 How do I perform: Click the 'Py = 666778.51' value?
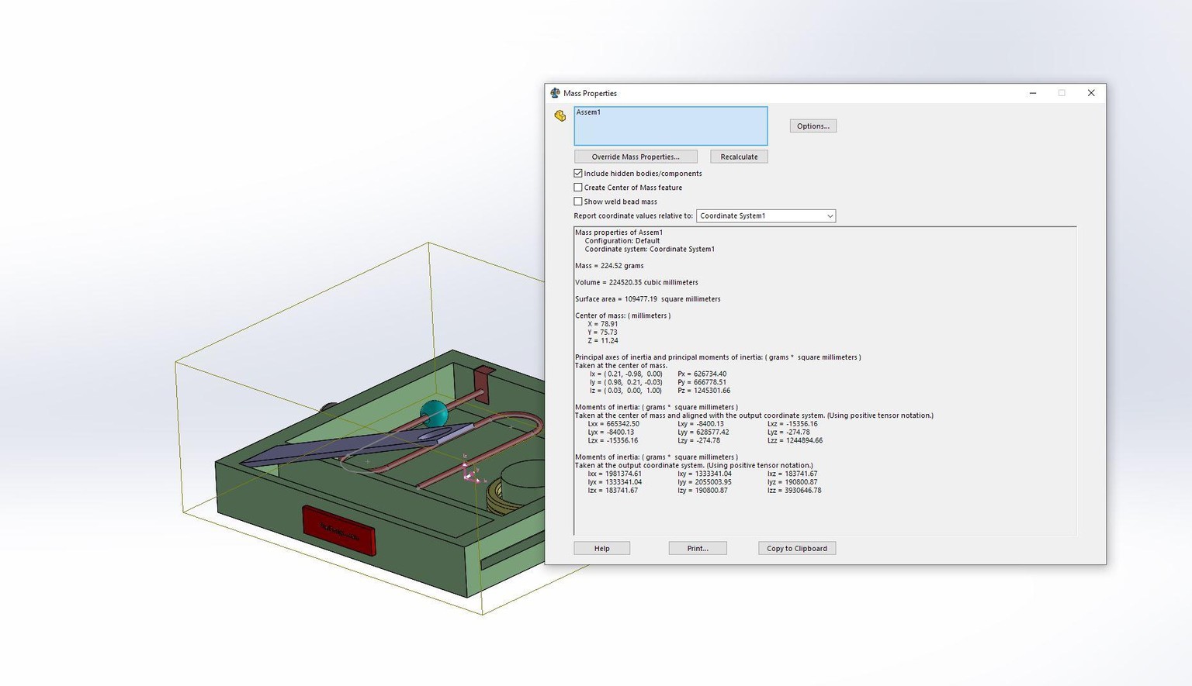(x=702, y=382)
